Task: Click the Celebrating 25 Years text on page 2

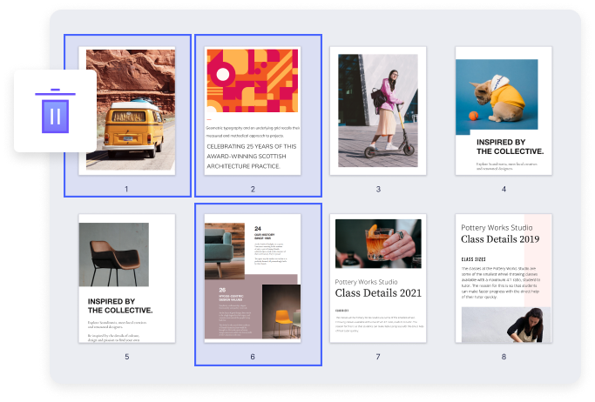Action: point(252,157)
